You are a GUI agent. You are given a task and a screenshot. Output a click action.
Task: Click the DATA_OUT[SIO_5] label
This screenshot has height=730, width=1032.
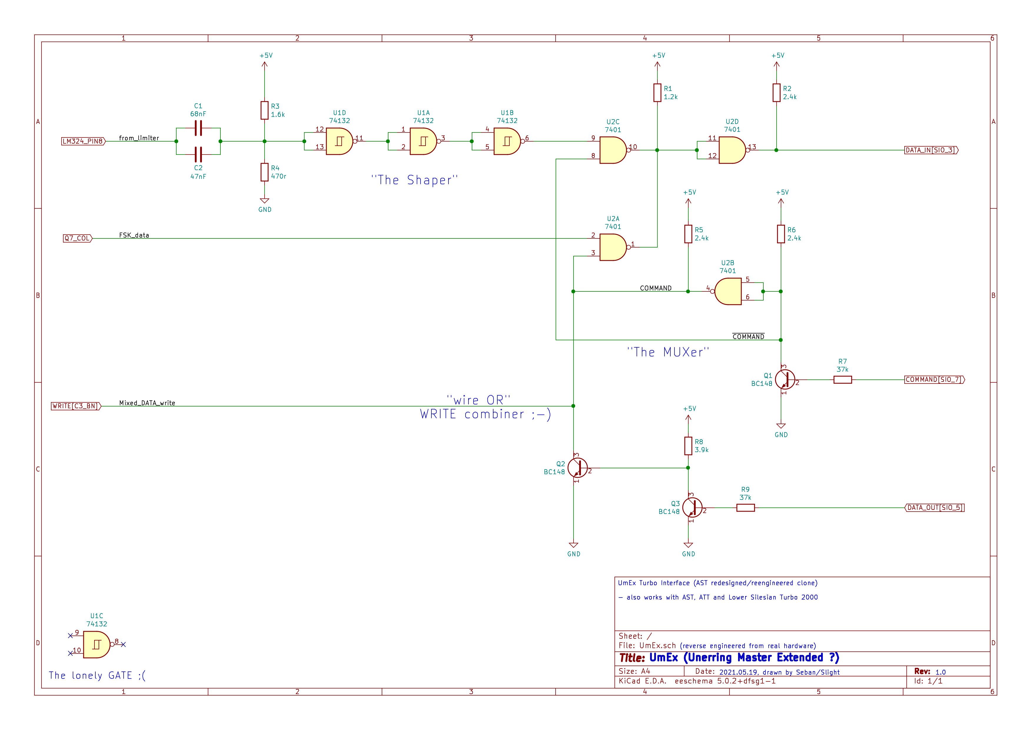(x=935, y=507)
